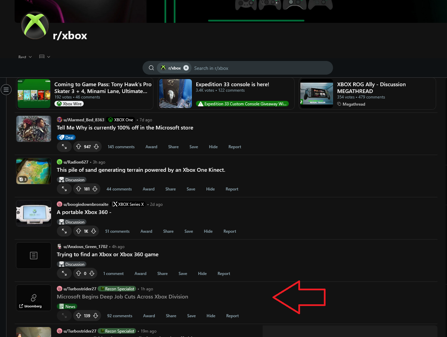Open the sand terrain gallery thumbnail
Viewport: 447px width, 337px height.
pos(34,171)
